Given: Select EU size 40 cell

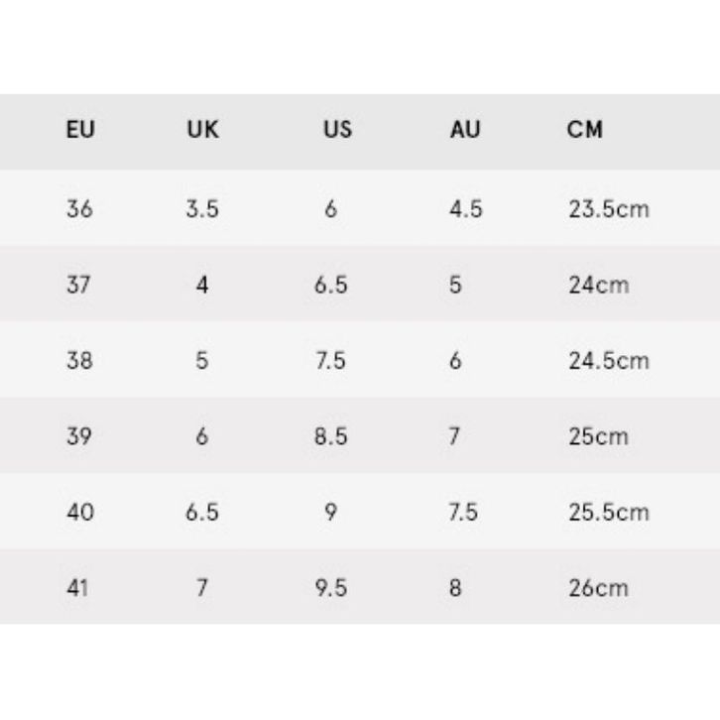Looking at the screenshot, I should click(x=80, y=513).
